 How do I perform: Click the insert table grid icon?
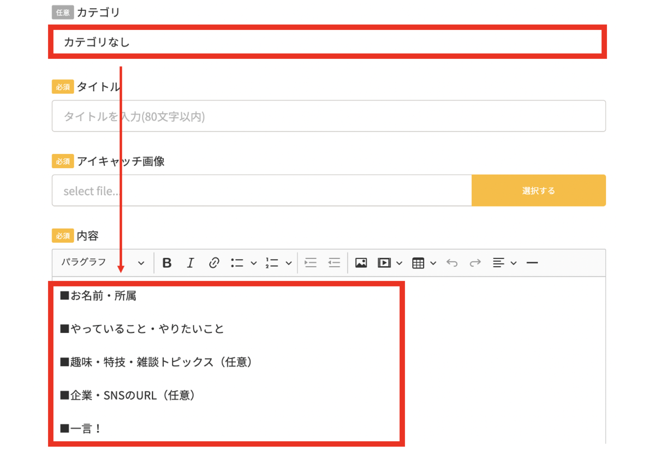coord(418,263)
